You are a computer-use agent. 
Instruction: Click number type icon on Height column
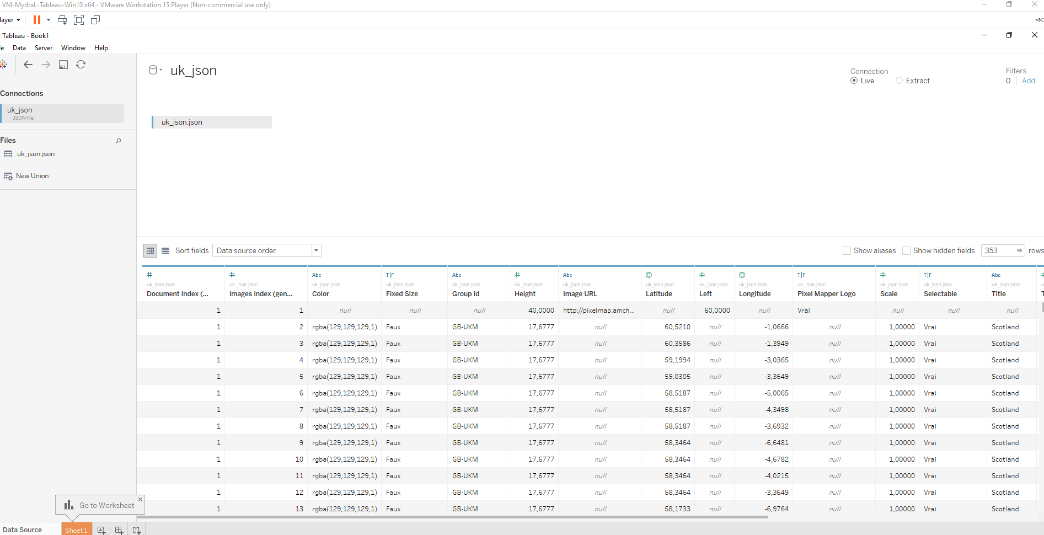point(517,275)
